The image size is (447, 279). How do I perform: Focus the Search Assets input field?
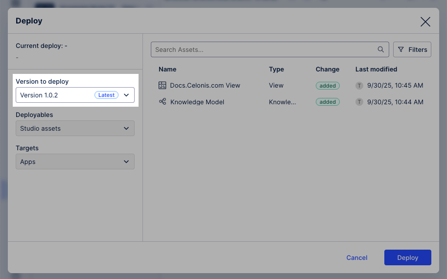[264, 49]
